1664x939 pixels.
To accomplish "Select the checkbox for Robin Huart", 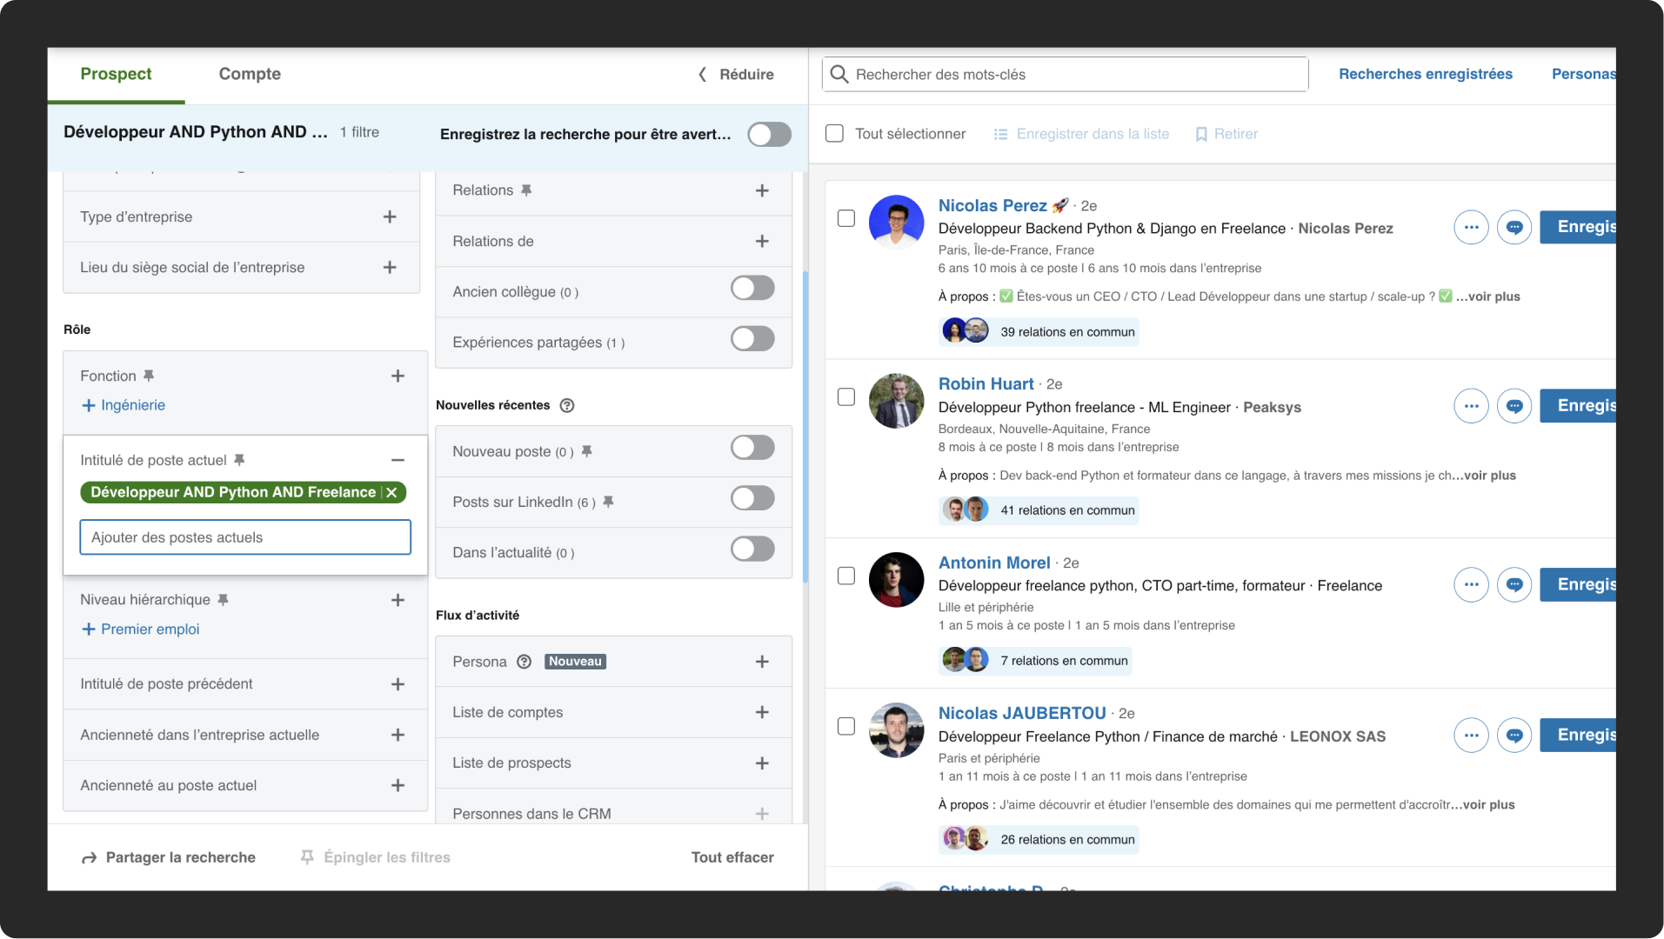I will pos(846,397).
